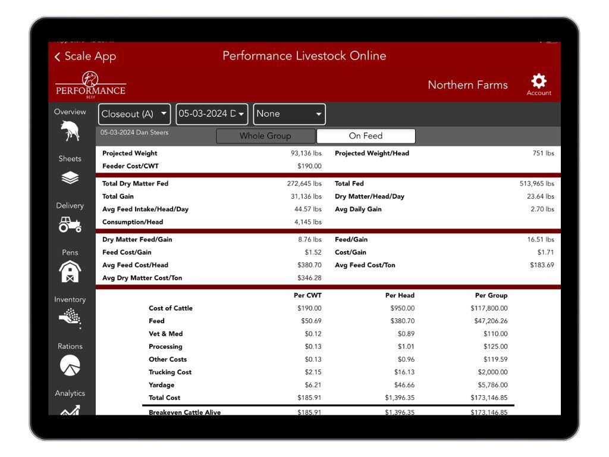Viewport: 609px width, 457px height.
Task: Click Processing Per Head value $1.01
Action: click(406, 347)
